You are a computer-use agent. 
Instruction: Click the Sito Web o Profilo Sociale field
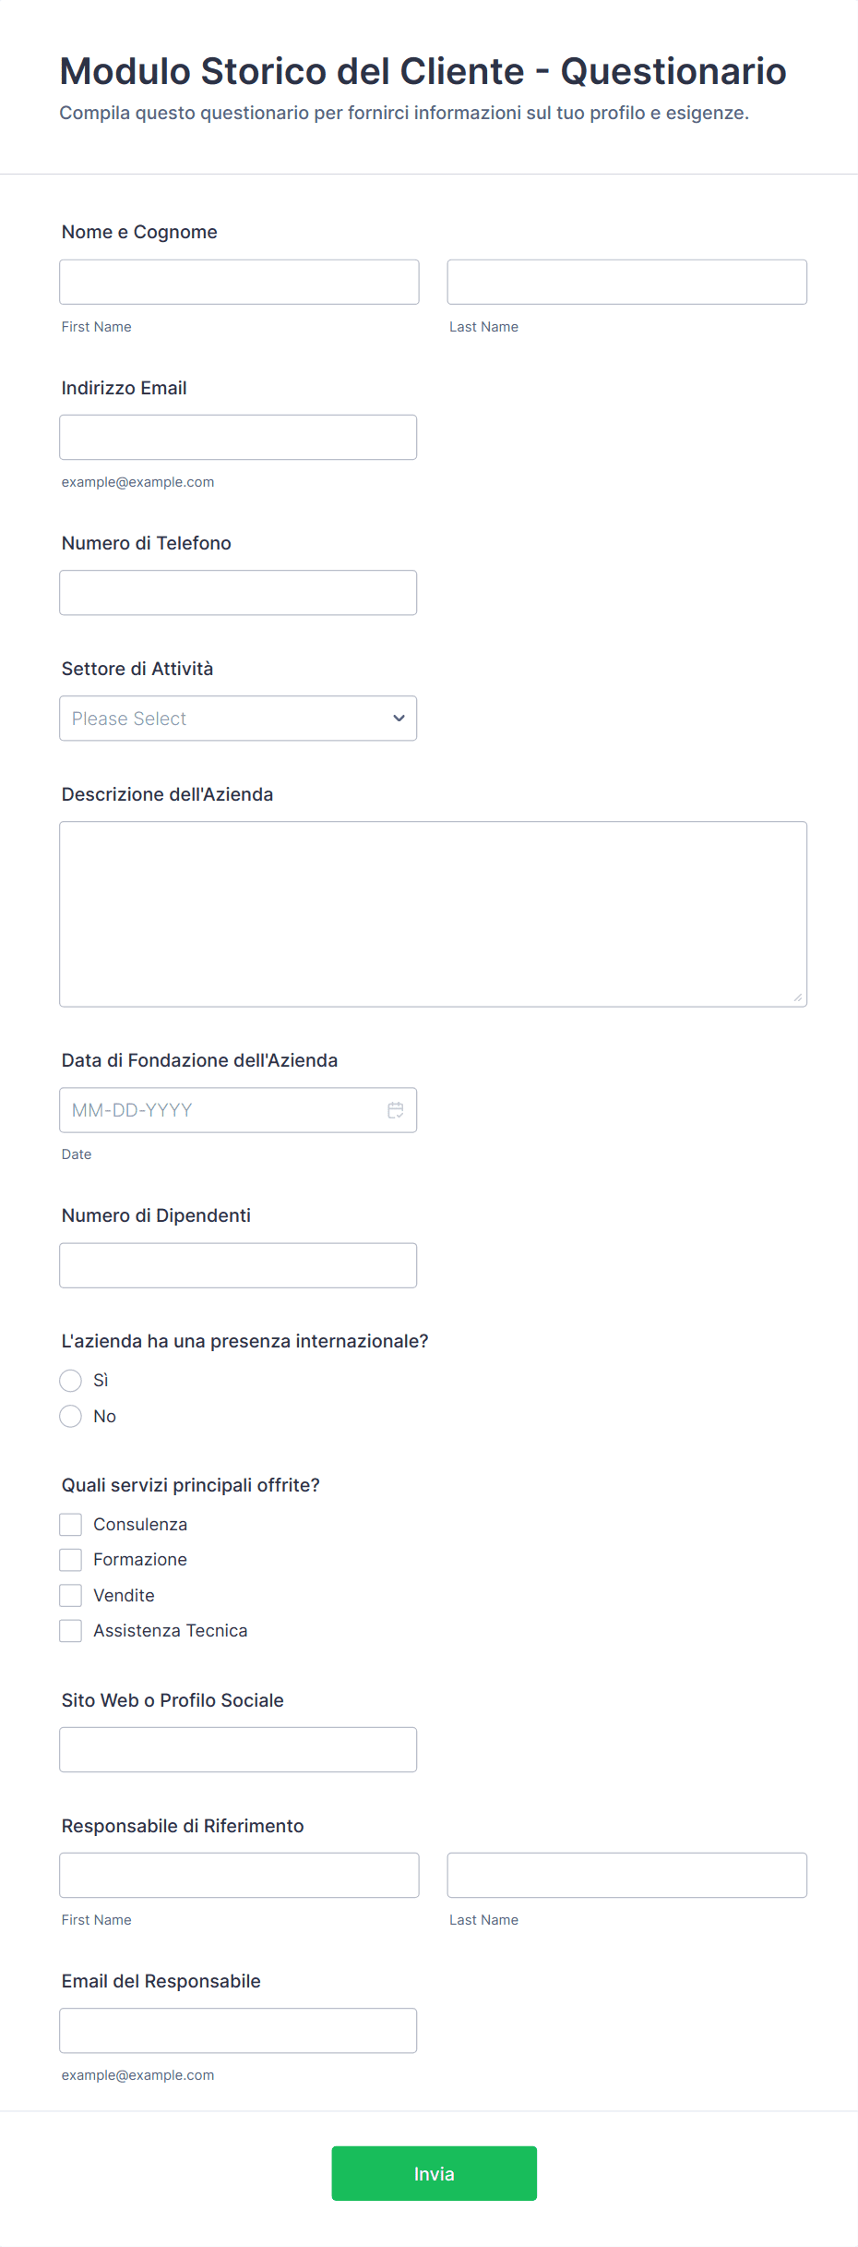[238, 1750]
